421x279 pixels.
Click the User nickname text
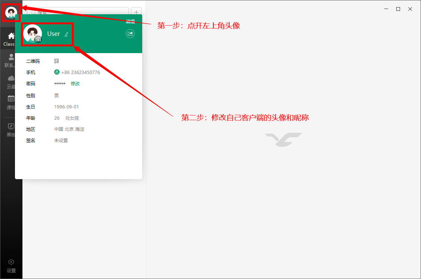tap(54, 34)
